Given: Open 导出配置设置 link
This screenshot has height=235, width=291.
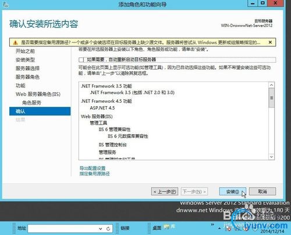Looking at the screenshot, I should [93, 168].
